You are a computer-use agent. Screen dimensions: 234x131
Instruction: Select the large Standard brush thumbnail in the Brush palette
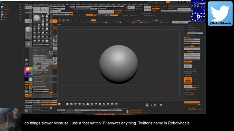pos(37,18)
